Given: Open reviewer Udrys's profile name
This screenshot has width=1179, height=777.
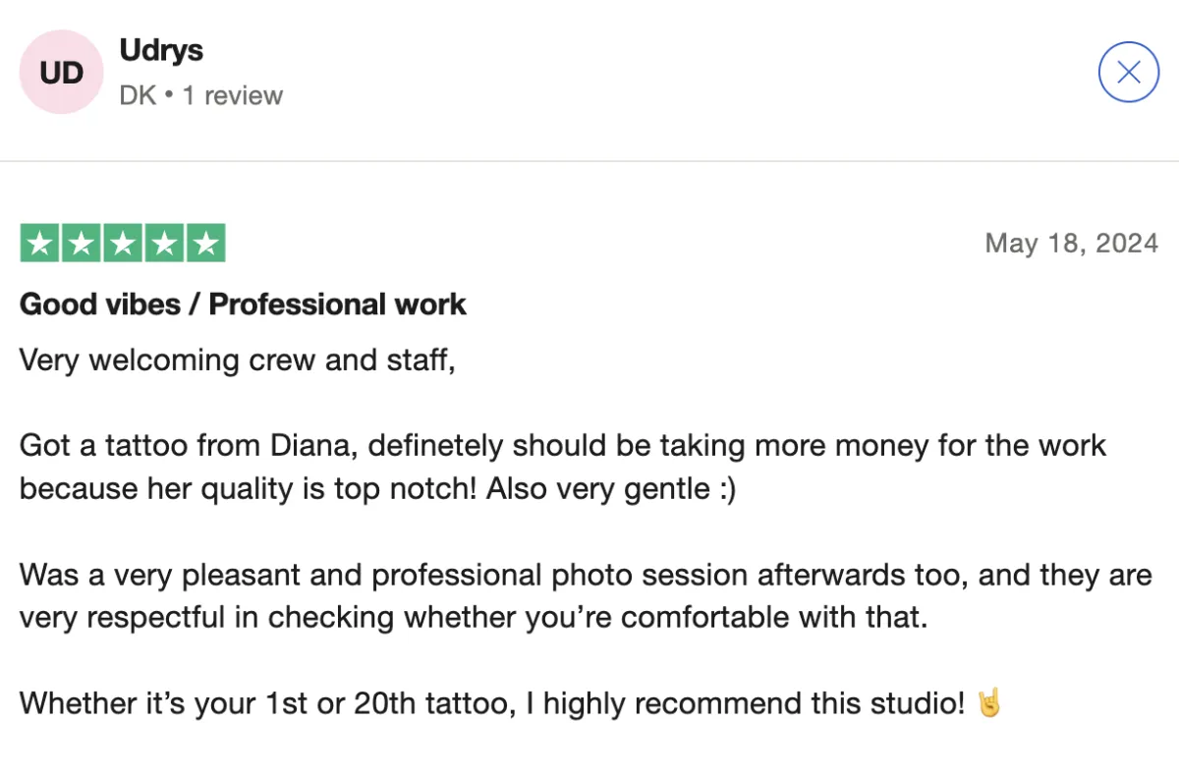Looking at the screenshot, I should [160, 50].
